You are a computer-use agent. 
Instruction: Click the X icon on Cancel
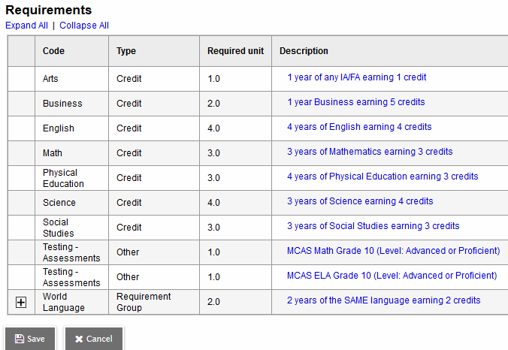[x=79, y=339]
